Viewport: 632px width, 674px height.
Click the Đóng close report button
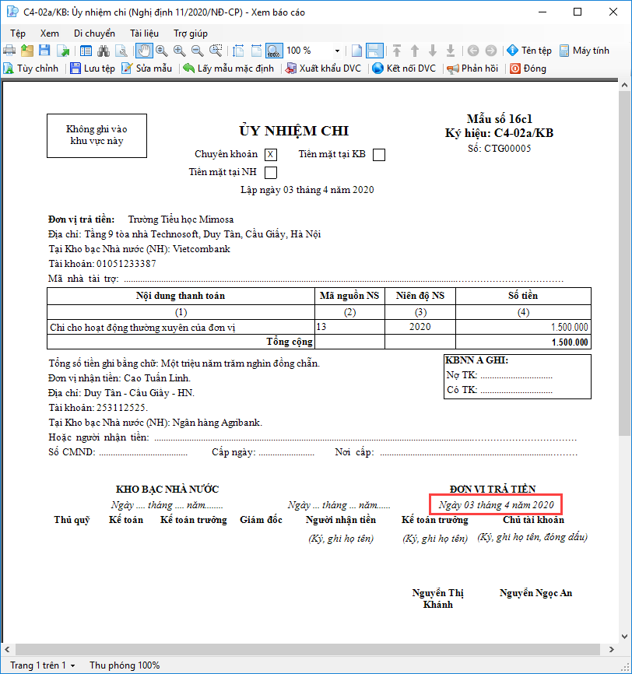pos(528,68)
